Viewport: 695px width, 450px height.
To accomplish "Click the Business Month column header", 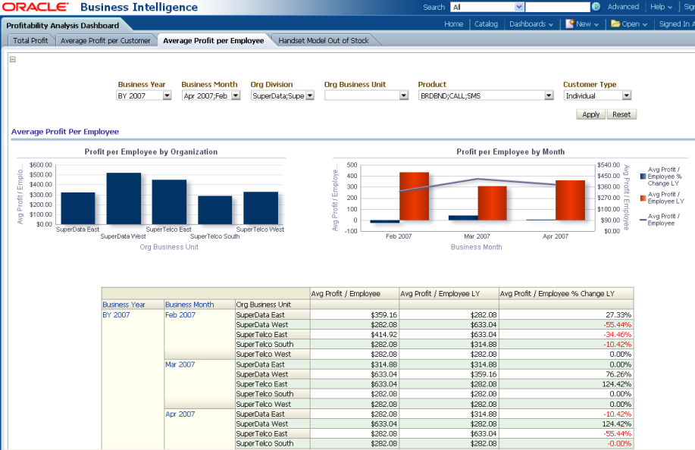I will [x=189, y=305].
